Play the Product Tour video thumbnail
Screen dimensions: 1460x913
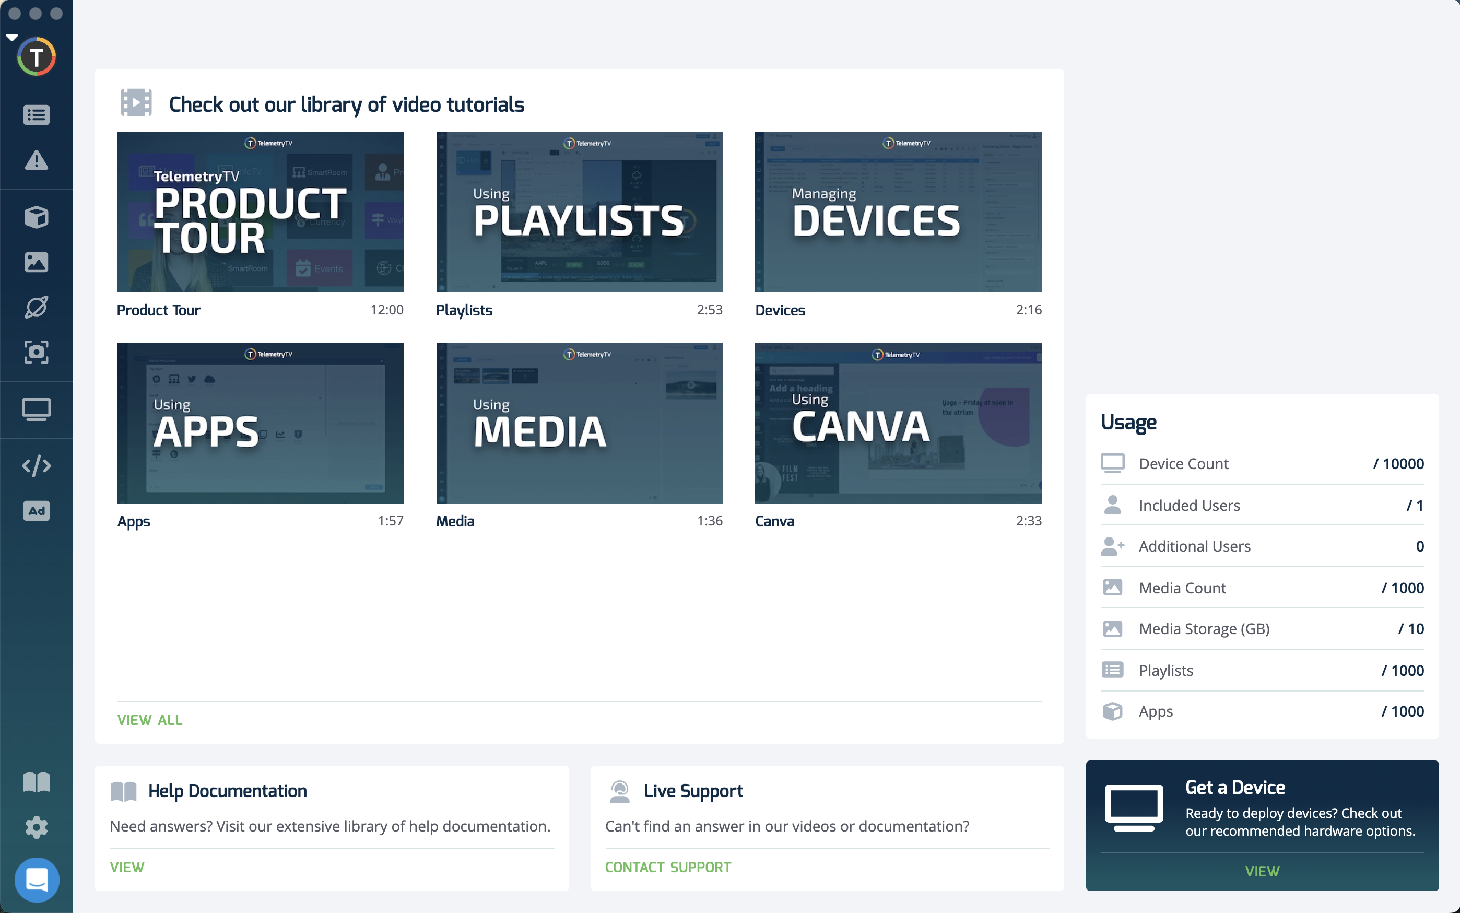click(x=260, y=212)
